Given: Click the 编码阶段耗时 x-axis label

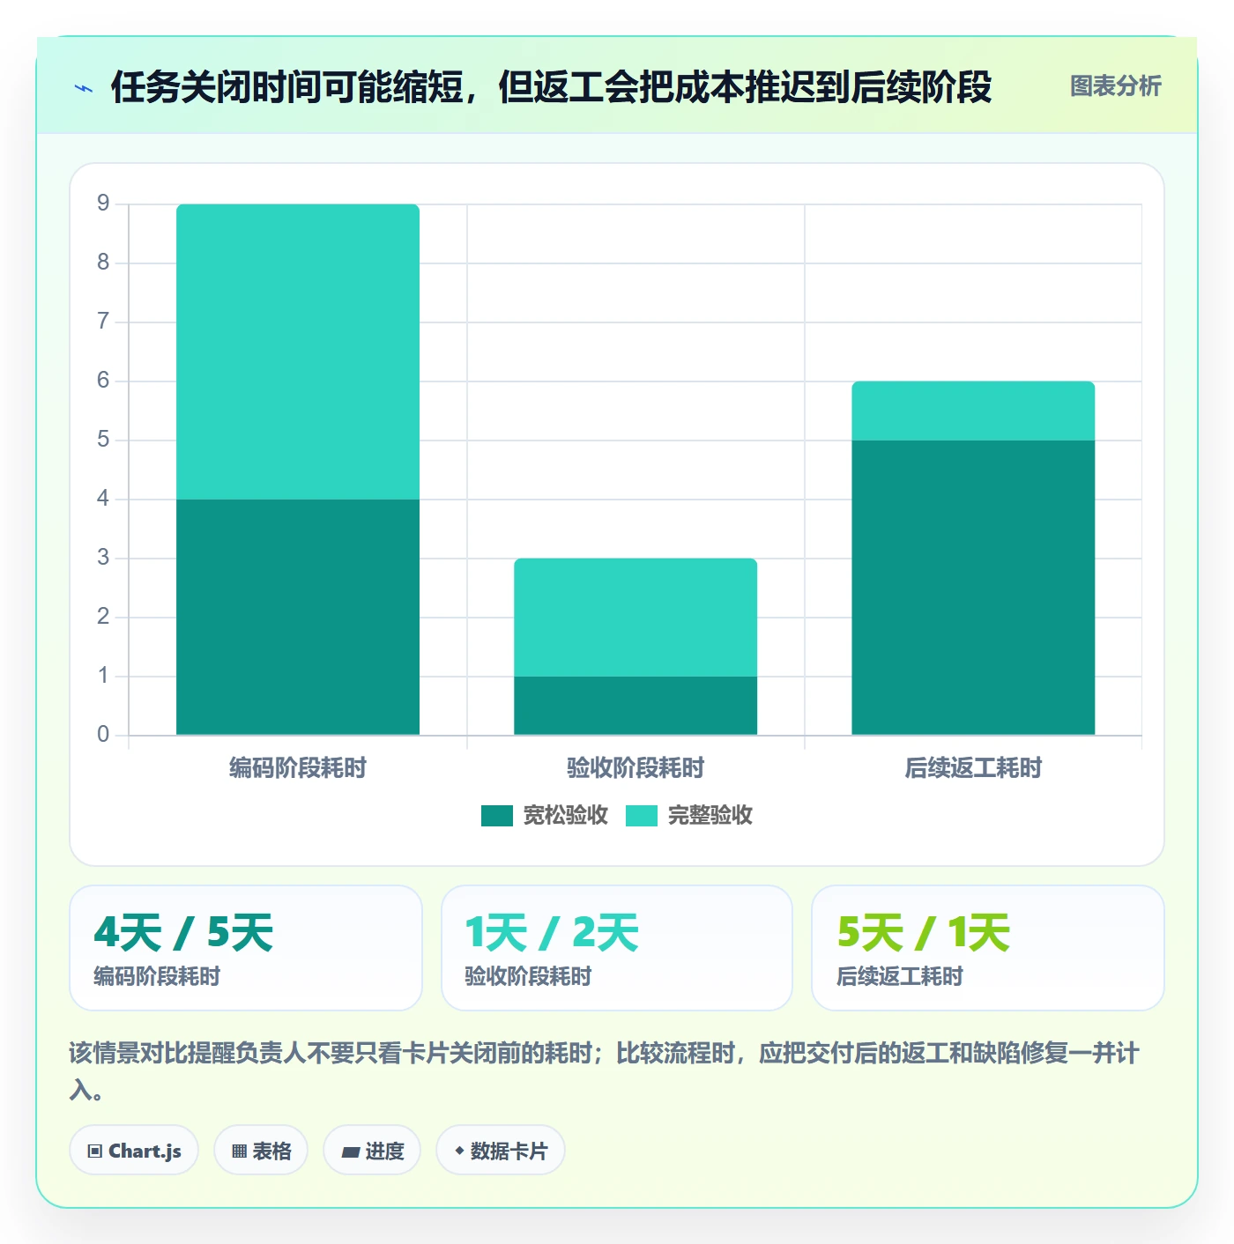Looking at the screenshot, I should pyautogui.click(x=298, y=768).
